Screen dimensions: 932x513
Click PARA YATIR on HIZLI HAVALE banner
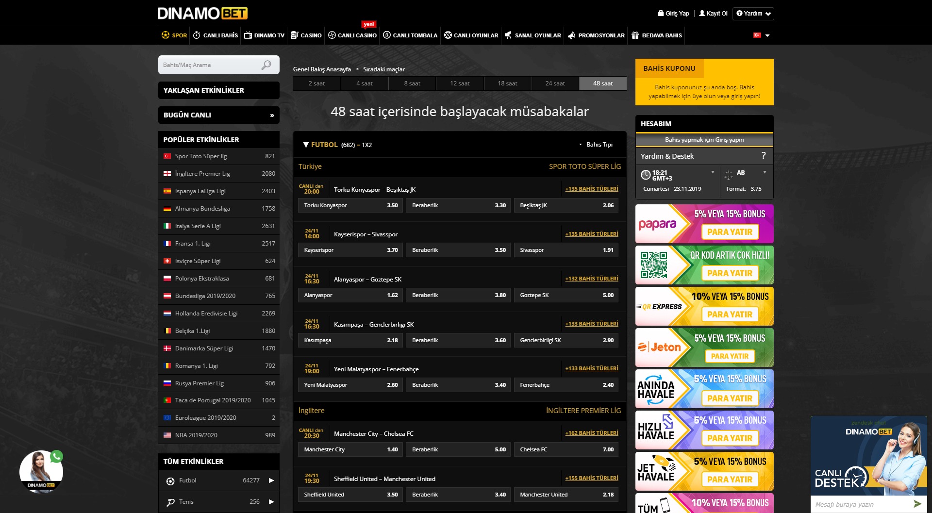point(730,438)
